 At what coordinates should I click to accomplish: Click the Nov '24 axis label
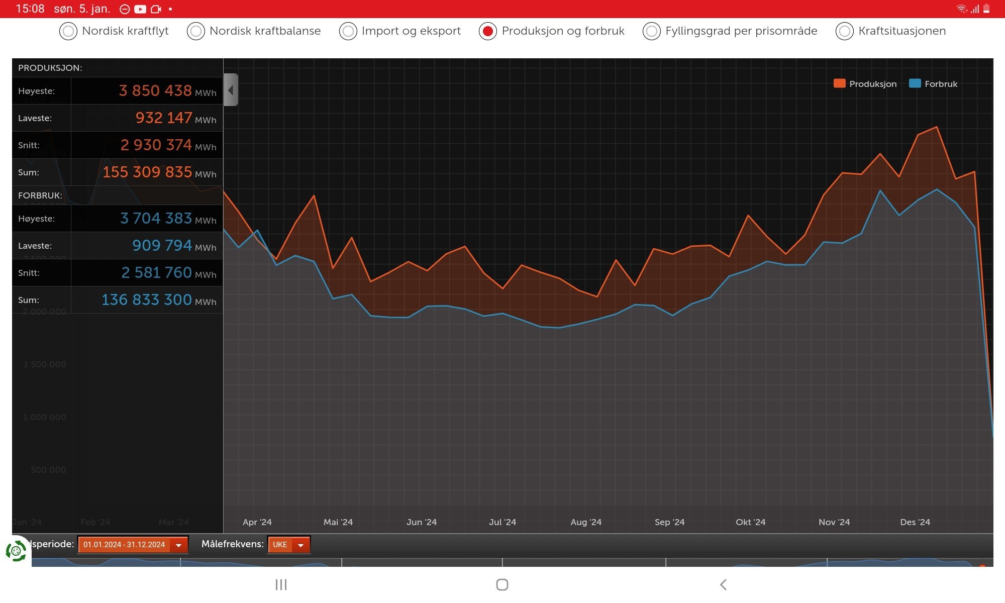pyautogui.click(x=834, y=522)
